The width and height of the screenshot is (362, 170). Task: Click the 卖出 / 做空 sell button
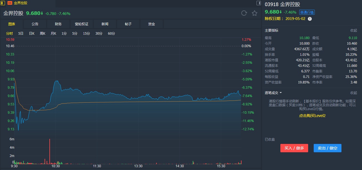[x=327, y=148]
